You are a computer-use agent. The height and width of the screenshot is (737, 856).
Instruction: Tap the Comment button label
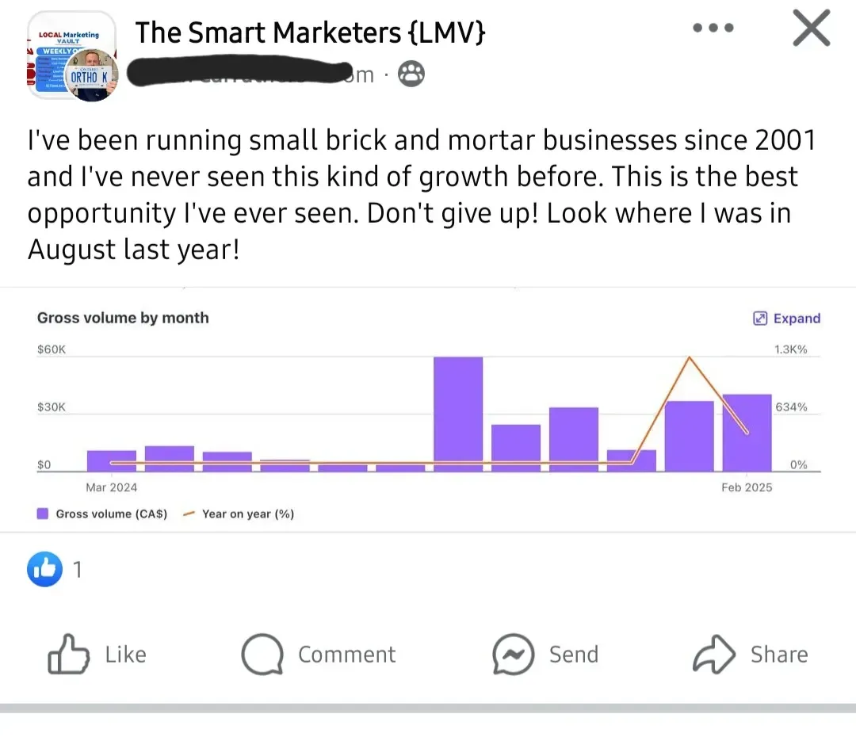point(346,655)
